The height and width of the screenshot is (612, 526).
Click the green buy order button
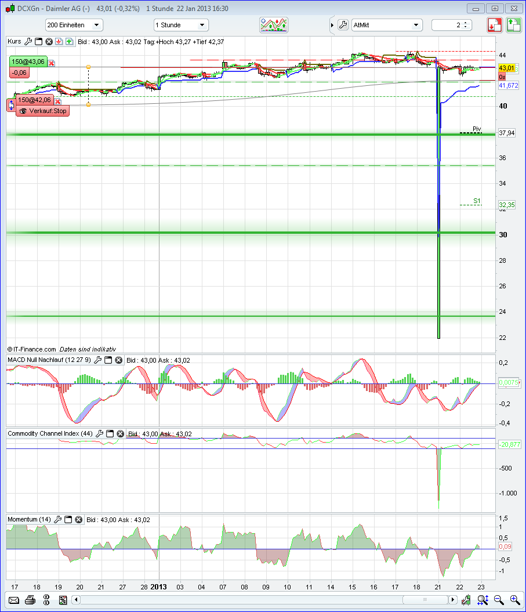[x=513, y=25]
